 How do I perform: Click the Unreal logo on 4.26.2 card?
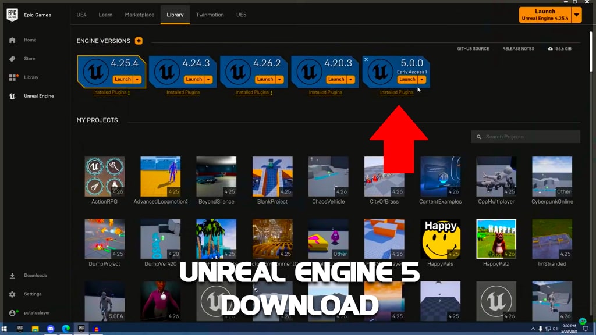(x=238, y=72)
